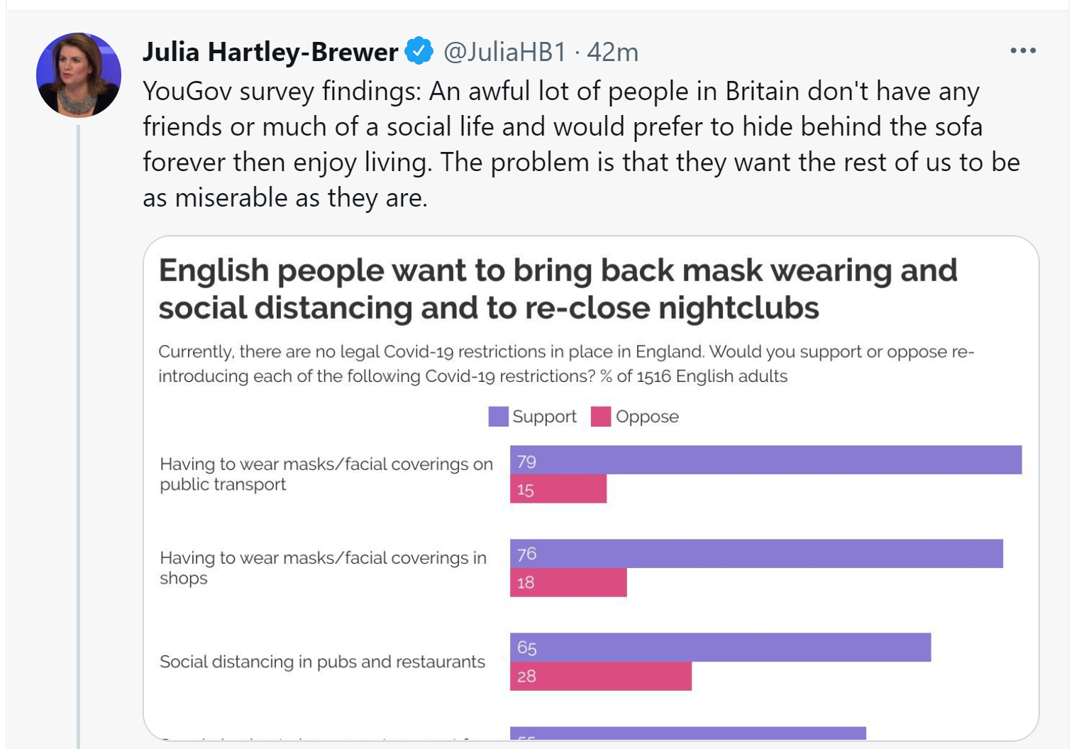Viewport: 1079px width, 749px height.
Task: Click the 18 oppose bar for shops
Action: [568, 582]
